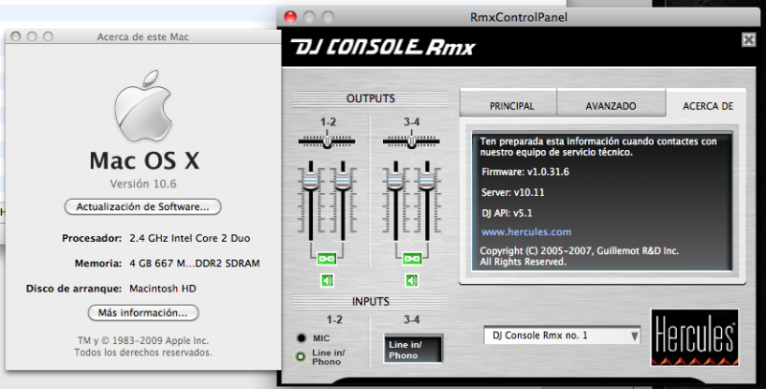
Task: Click the balance slider for outputs 1-2
Action: pyautogui.click(x=327, y=141)
